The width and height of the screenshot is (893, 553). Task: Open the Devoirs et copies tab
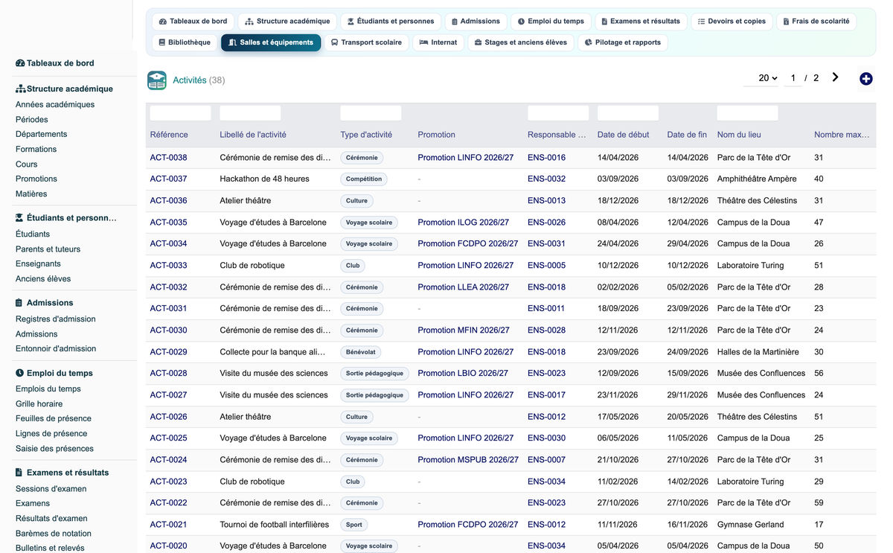click(x=732, y=22)
